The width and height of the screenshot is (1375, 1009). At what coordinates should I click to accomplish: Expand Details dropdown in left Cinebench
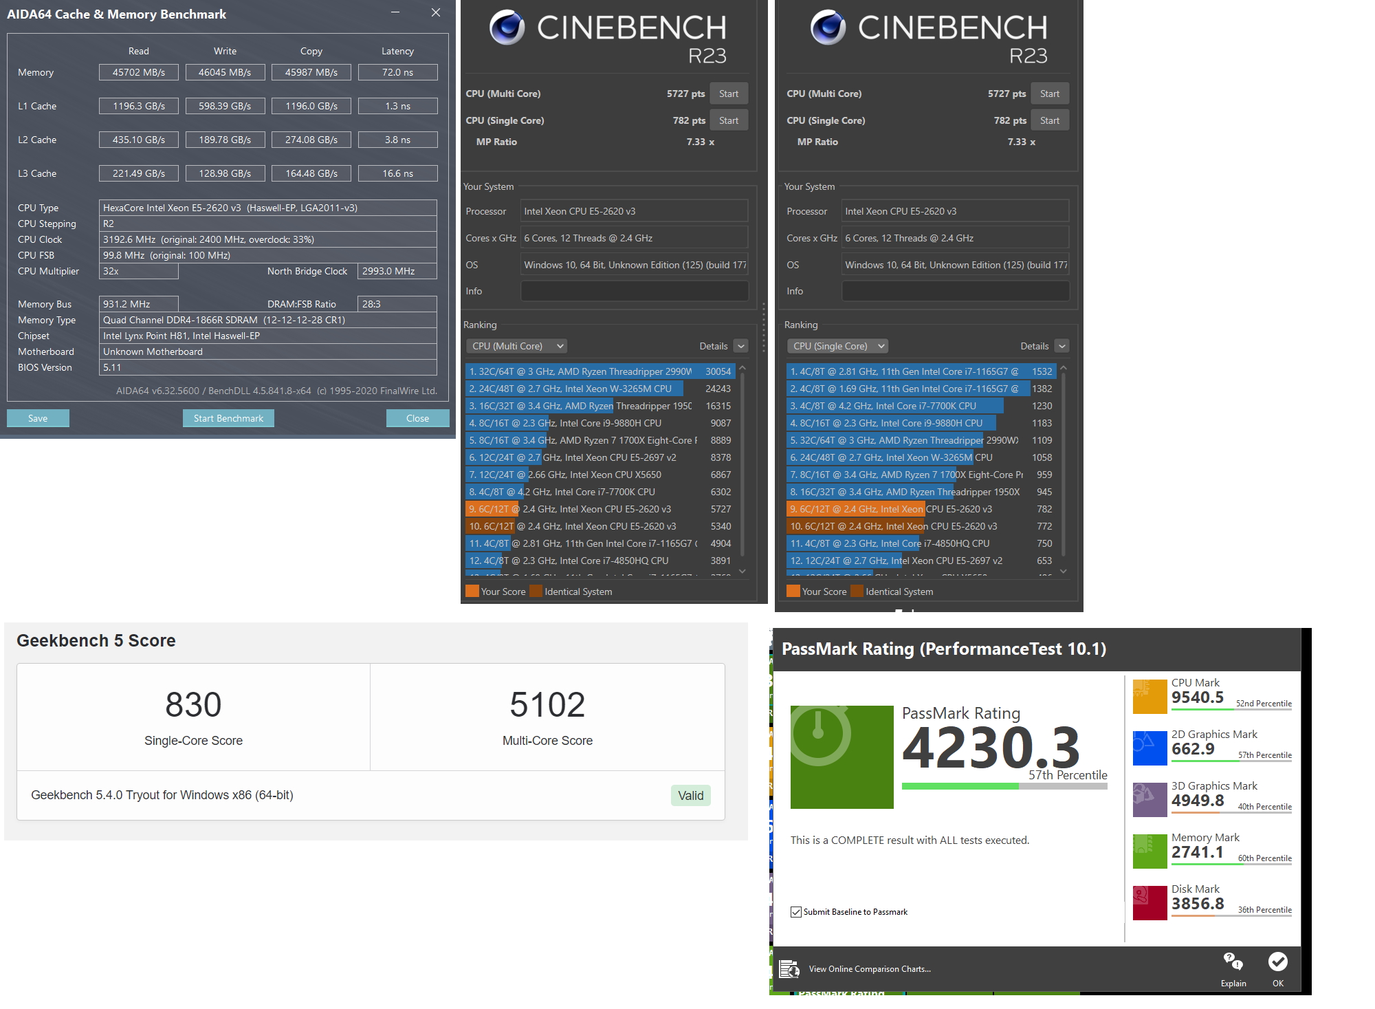(x=740, y=346)
